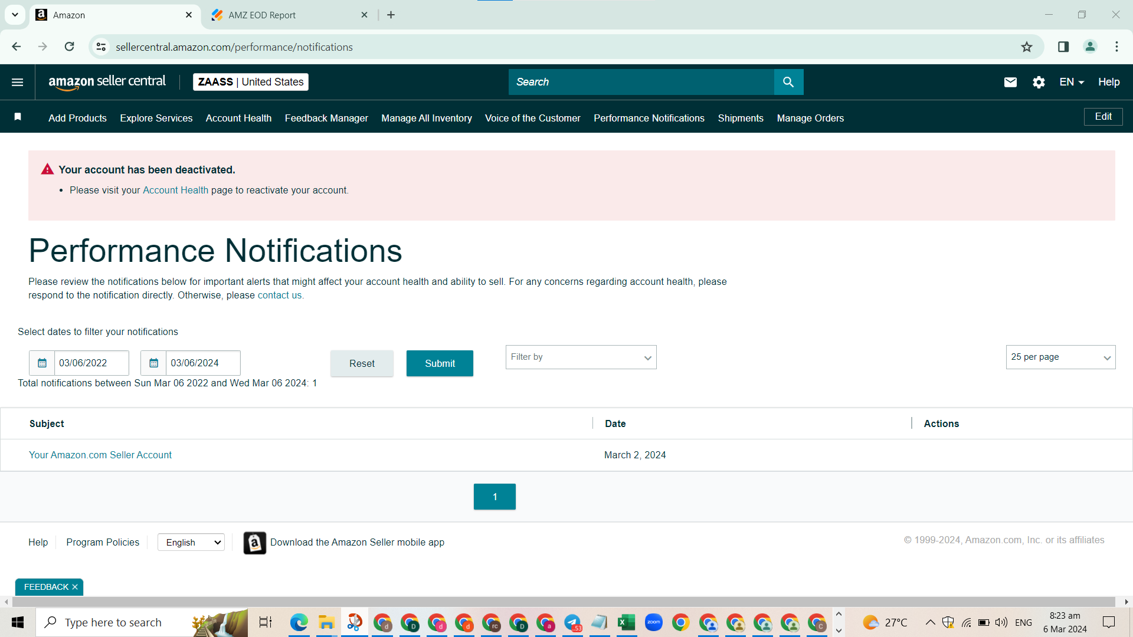Change the footer English language selector

tap(191, 543)
